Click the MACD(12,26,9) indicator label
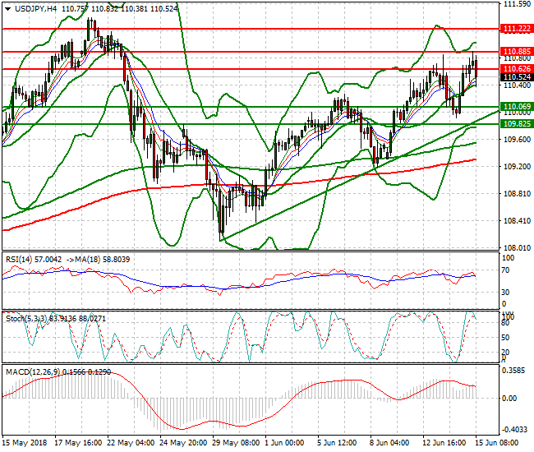The height and width of the screenshot is (452, 534). tap(34, 372)
